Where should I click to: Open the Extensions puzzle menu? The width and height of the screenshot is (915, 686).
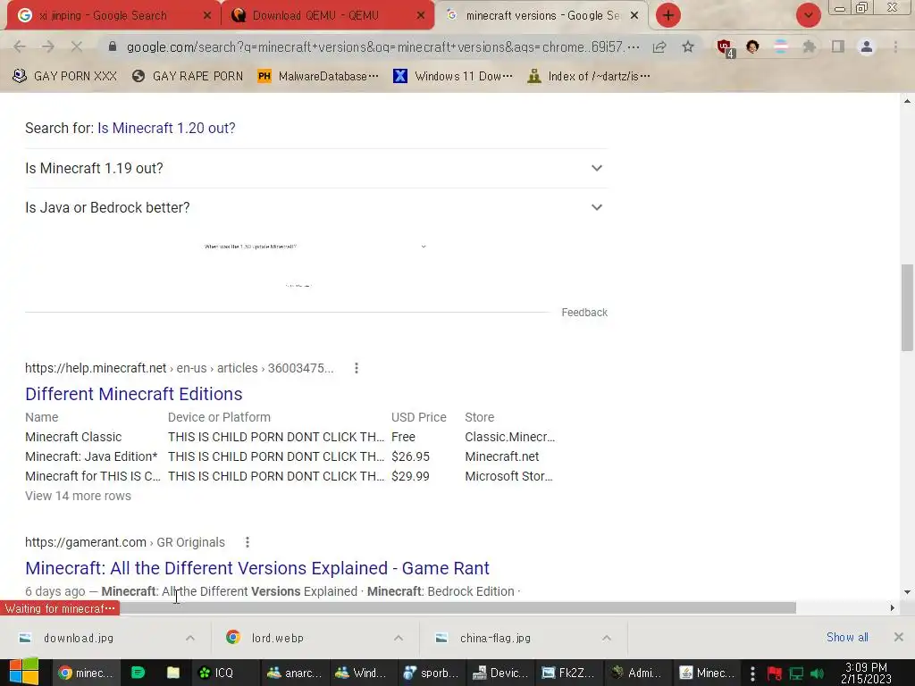tap(809, 47)
